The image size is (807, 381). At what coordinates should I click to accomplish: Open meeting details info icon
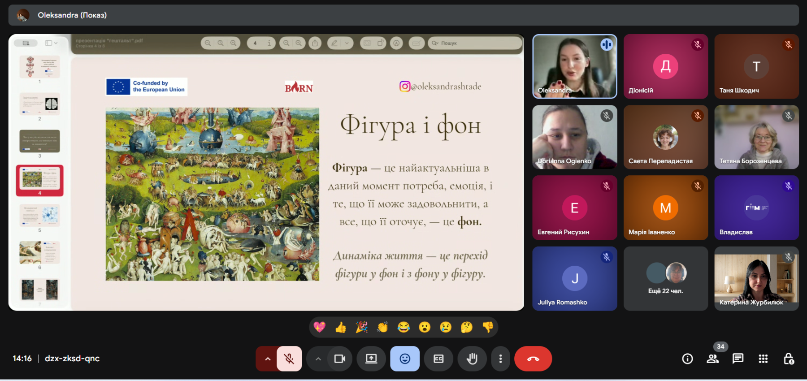coord(687,359)
